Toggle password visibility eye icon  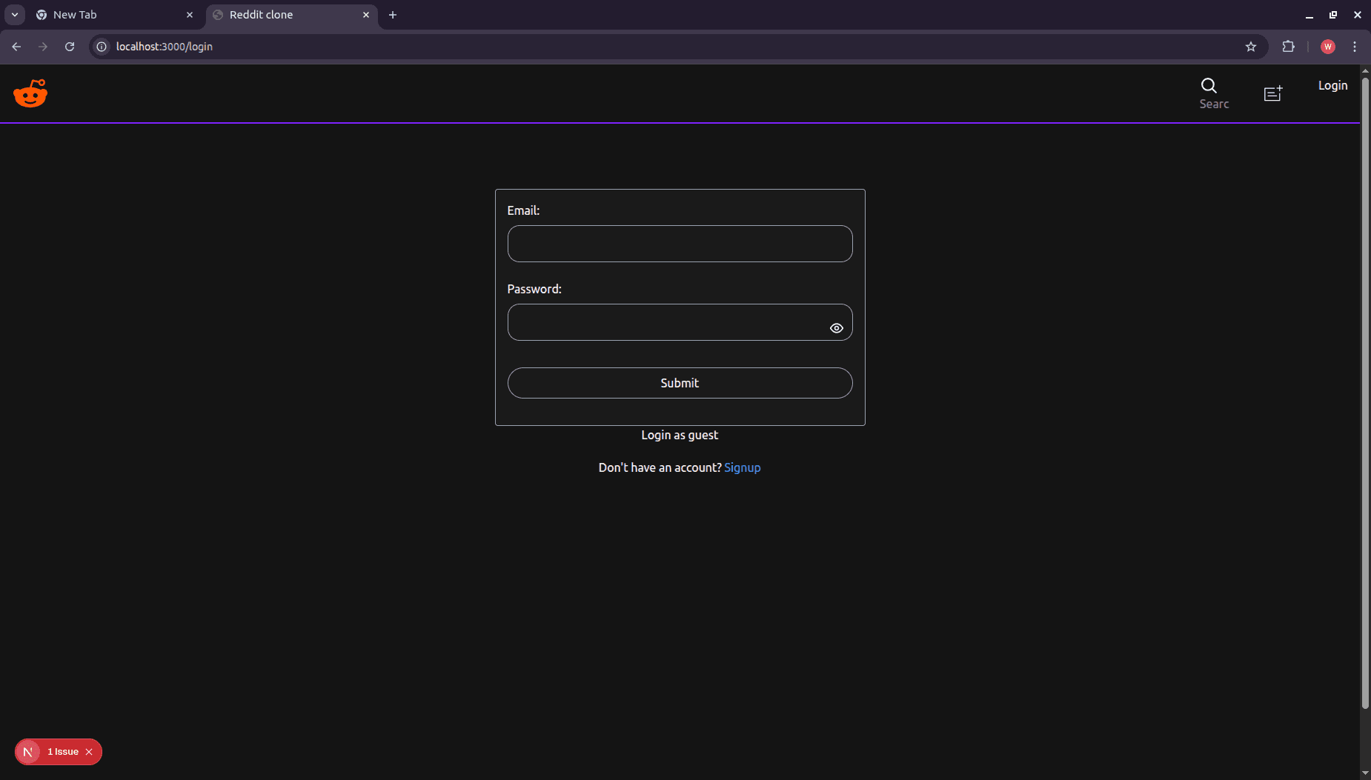(x=837, y=328)
